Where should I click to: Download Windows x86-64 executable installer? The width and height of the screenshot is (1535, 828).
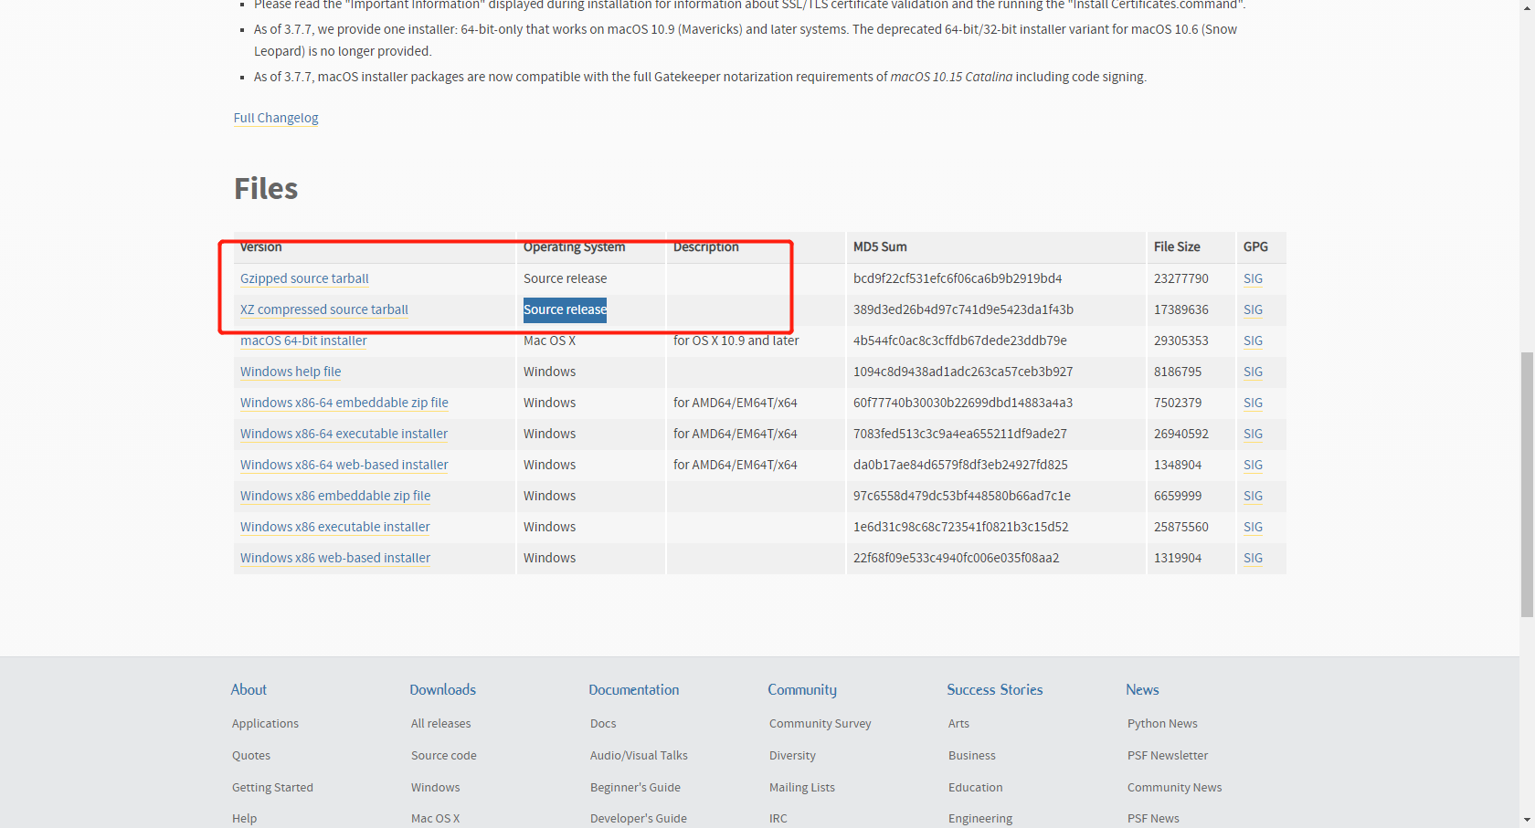(344, 434)
